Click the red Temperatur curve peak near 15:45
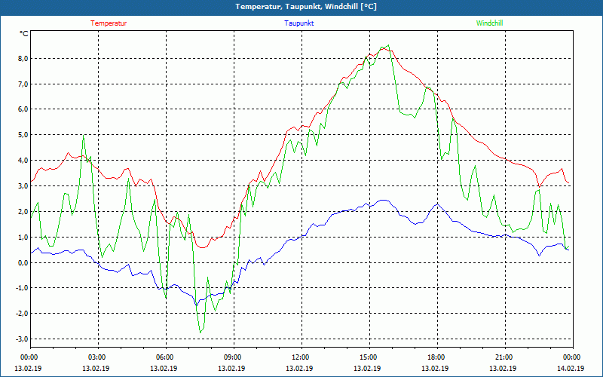Screen dimensions: 603x377 384,48
